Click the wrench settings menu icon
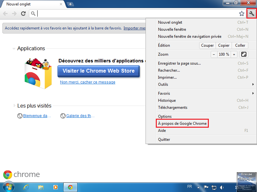 [252, 13]
